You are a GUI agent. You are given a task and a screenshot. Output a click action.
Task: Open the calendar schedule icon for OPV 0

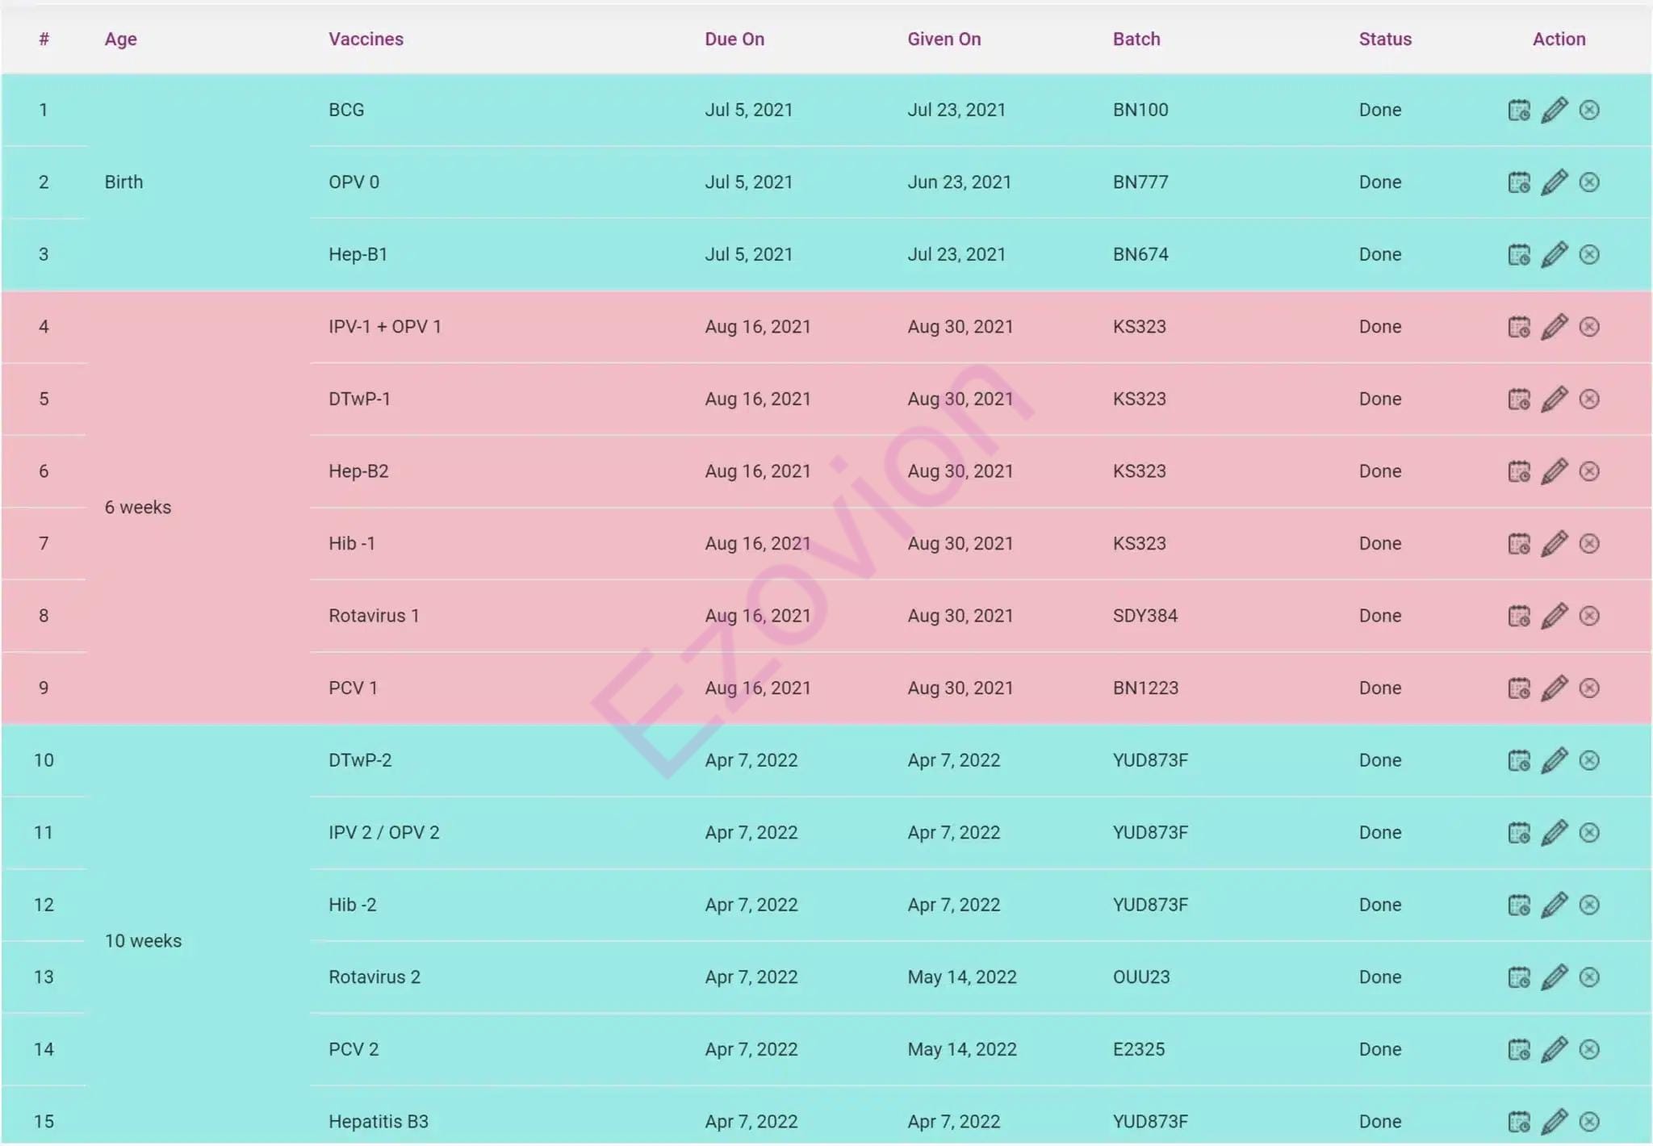coord(1518,182)
